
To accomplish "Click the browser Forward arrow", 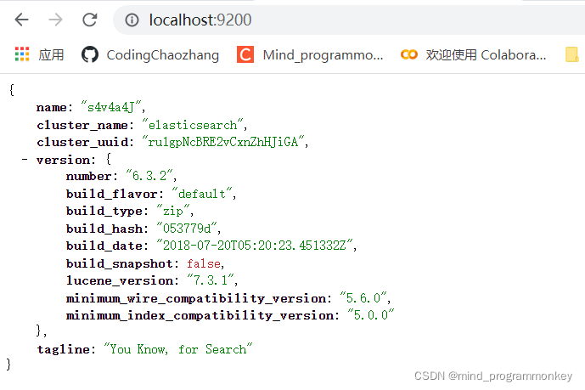I will pos(55,20).
